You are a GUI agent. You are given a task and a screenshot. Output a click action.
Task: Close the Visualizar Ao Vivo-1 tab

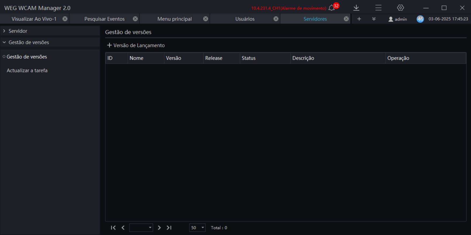(65, 19)
